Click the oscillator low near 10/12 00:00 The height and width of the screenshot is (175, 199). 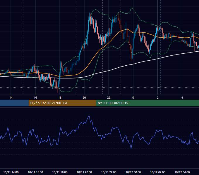[131, 148]
